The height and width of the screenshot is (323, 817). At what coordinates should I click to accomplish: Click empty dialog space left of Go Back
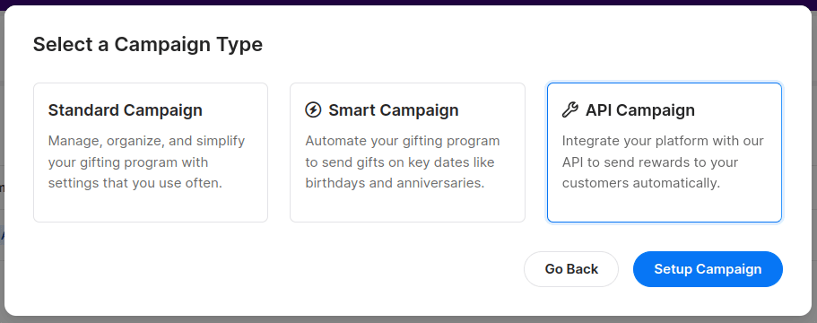coord(260,269)
